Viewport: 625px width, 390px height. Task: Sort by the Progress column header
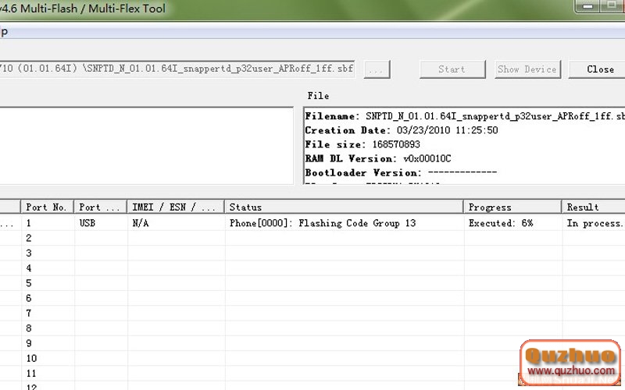coord(512,207)
